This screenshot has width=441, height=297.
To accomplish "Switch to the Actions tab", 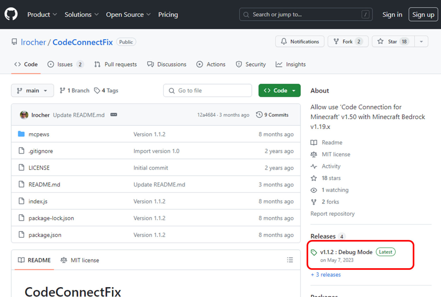I will point(211,64).
